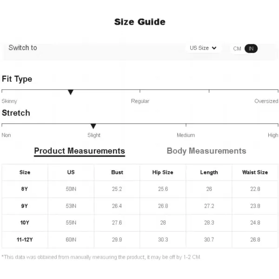Open the US Size dropdown
This screenshot has width=279, height=279.
click(x=203, y=48)
